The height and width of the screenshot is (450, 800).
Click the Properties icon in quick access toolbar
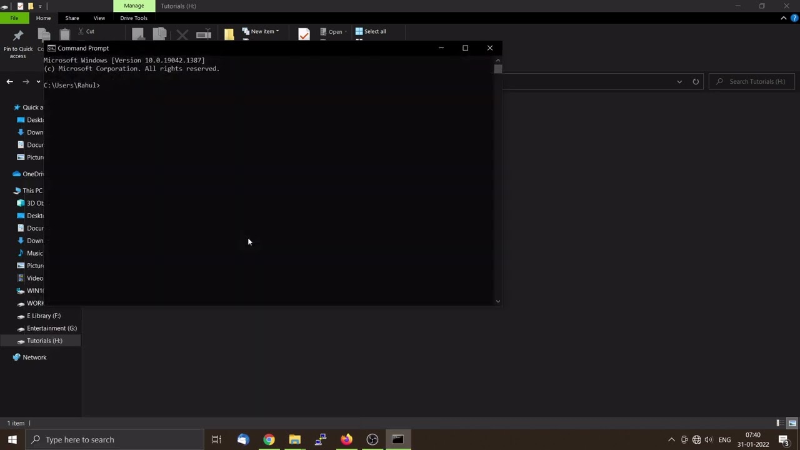(x=20, y=6)
